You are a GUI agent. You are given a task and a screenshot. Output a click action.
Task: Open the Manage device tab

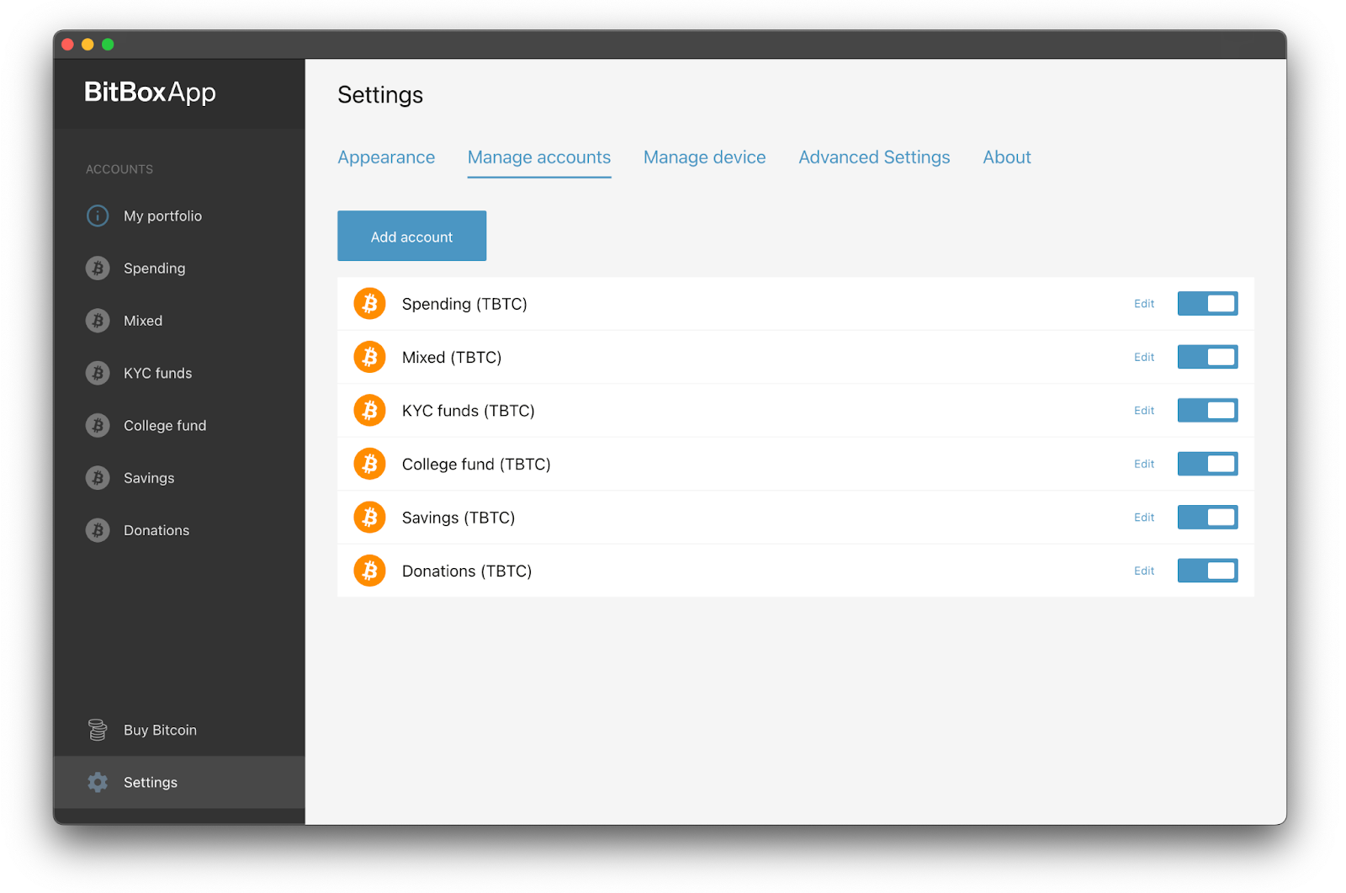(705, 157)
